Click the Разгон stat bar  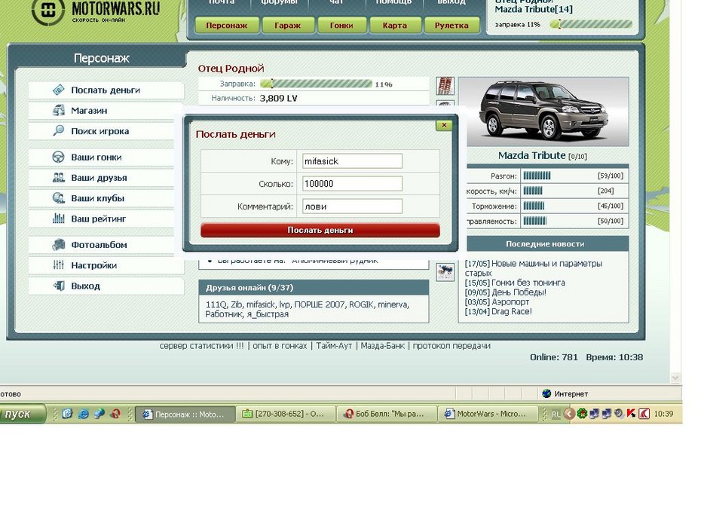point(537,176)
